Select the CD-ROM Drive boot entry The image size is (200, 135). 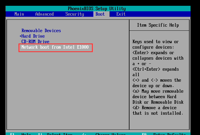tap(35, 41)
